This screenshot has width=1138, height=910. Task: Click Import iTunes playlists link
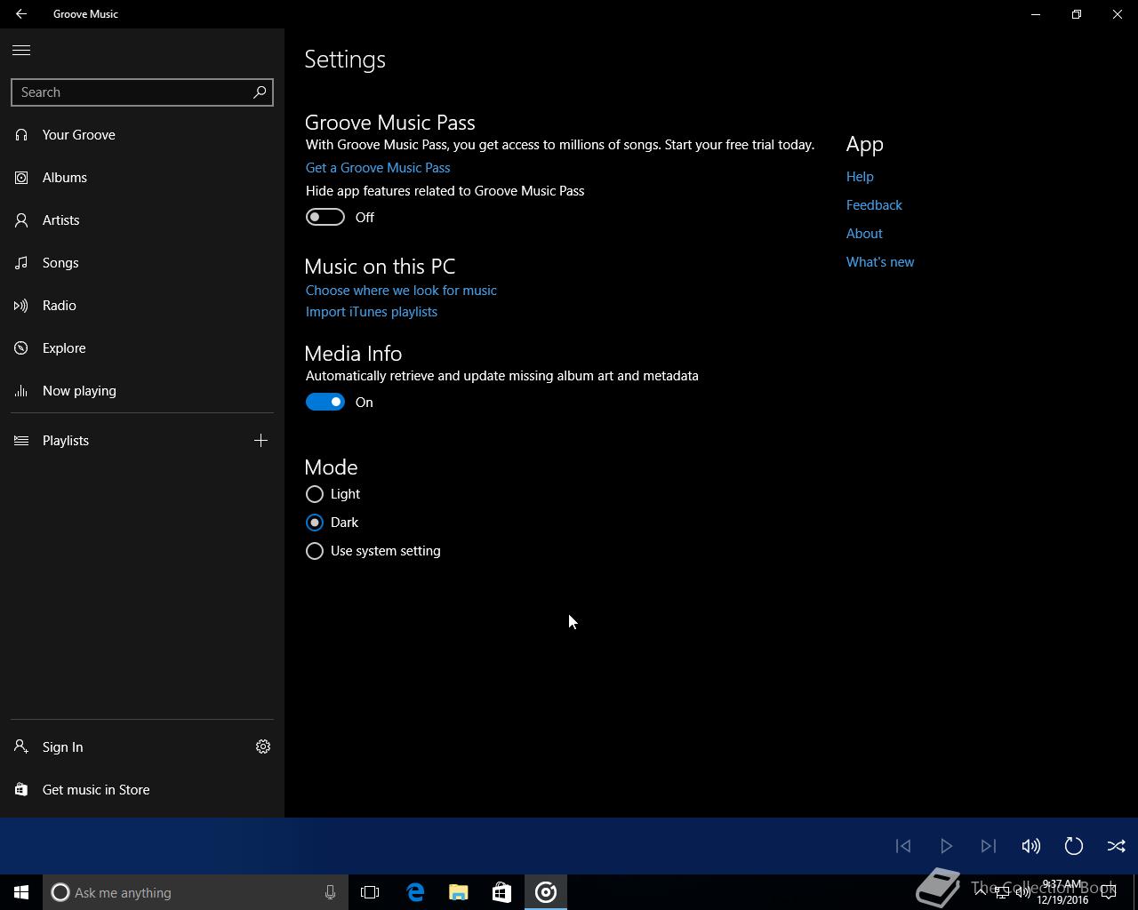tap(372, 312)
